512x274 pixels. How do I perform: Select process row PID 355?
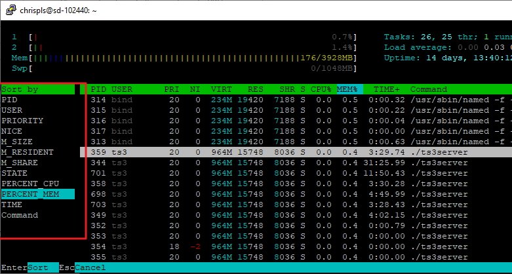tap(296, 257)
